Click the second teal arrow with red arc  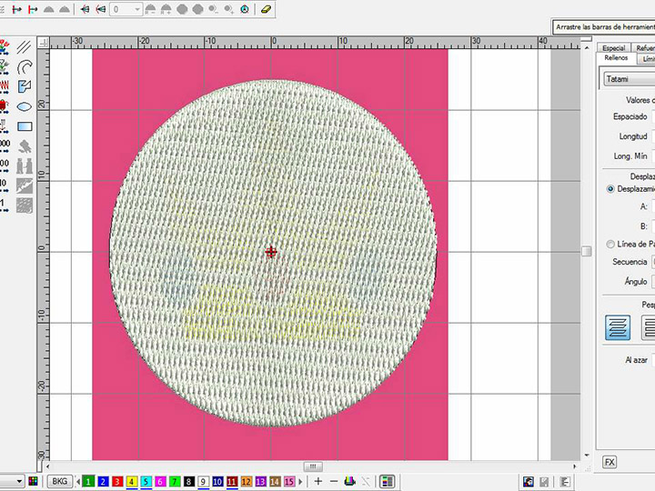[x=100, y=9]
